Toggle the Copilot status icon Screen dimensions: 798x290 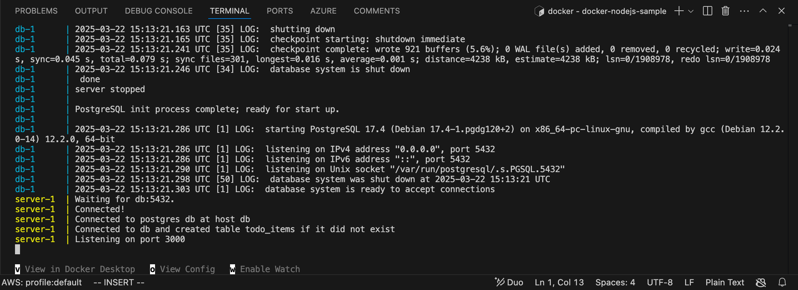point(761,282)
